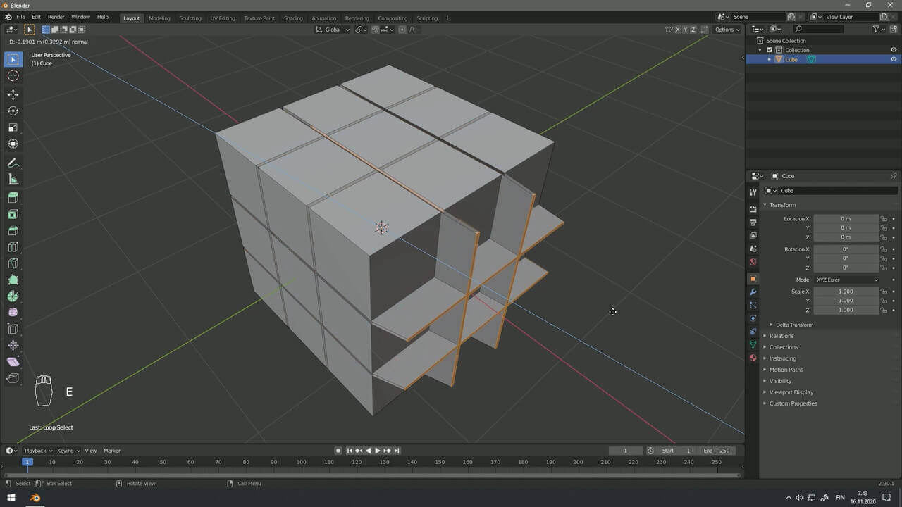Open the Global transform orientation dropdown
The height and width of the screenshot is (507, 902).
click(333, 30)
